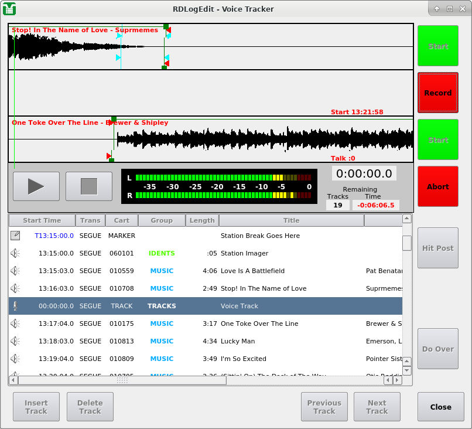The height and width of the screenshot is (429, 472).
Task: Click the Group column header
Action: click(x=162, y=220)
